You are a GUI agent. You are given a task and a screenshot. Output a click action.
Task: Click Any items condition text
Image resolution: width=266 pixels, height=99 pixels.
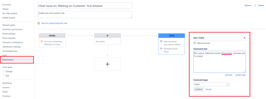[100, 41]
